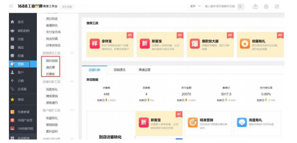Image resolution: width=297 pixels, height=143 pixels.
Task: Click the 0.89% conversion rate value
Action: 266,94
